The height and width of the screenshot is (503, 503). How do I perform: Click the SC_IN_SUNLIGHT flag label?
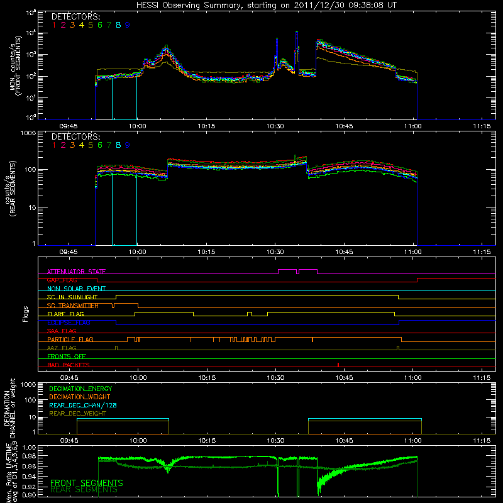click(72, 297)
